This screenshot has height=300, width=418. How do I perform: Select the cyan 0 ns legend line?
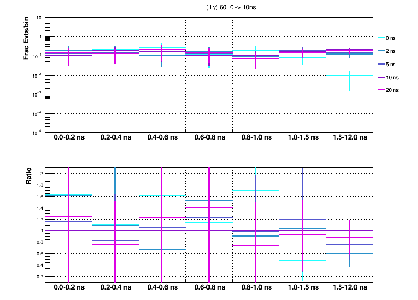point(382,38)
